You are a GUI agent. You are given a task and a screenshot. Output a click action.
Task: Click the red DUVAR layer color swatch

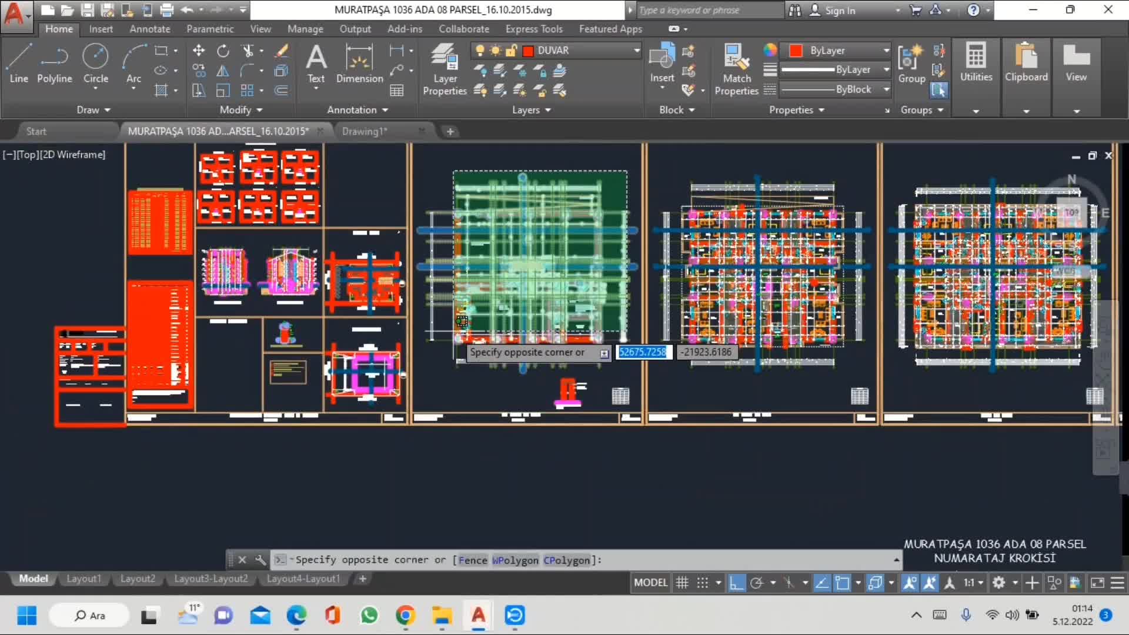pyautogui.click(x=527, y=51)
